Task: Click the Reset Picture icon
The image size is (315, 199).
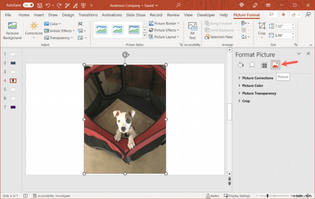Action: point(82,38)
